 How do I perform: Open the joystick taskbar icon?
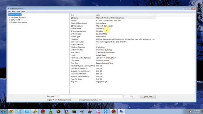90,111
